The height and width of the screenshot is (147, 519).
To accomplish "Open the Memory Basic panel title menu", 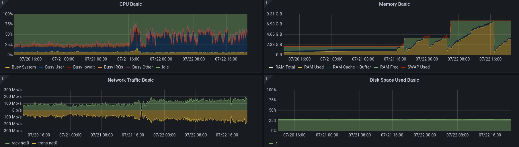I will [394, 4].
